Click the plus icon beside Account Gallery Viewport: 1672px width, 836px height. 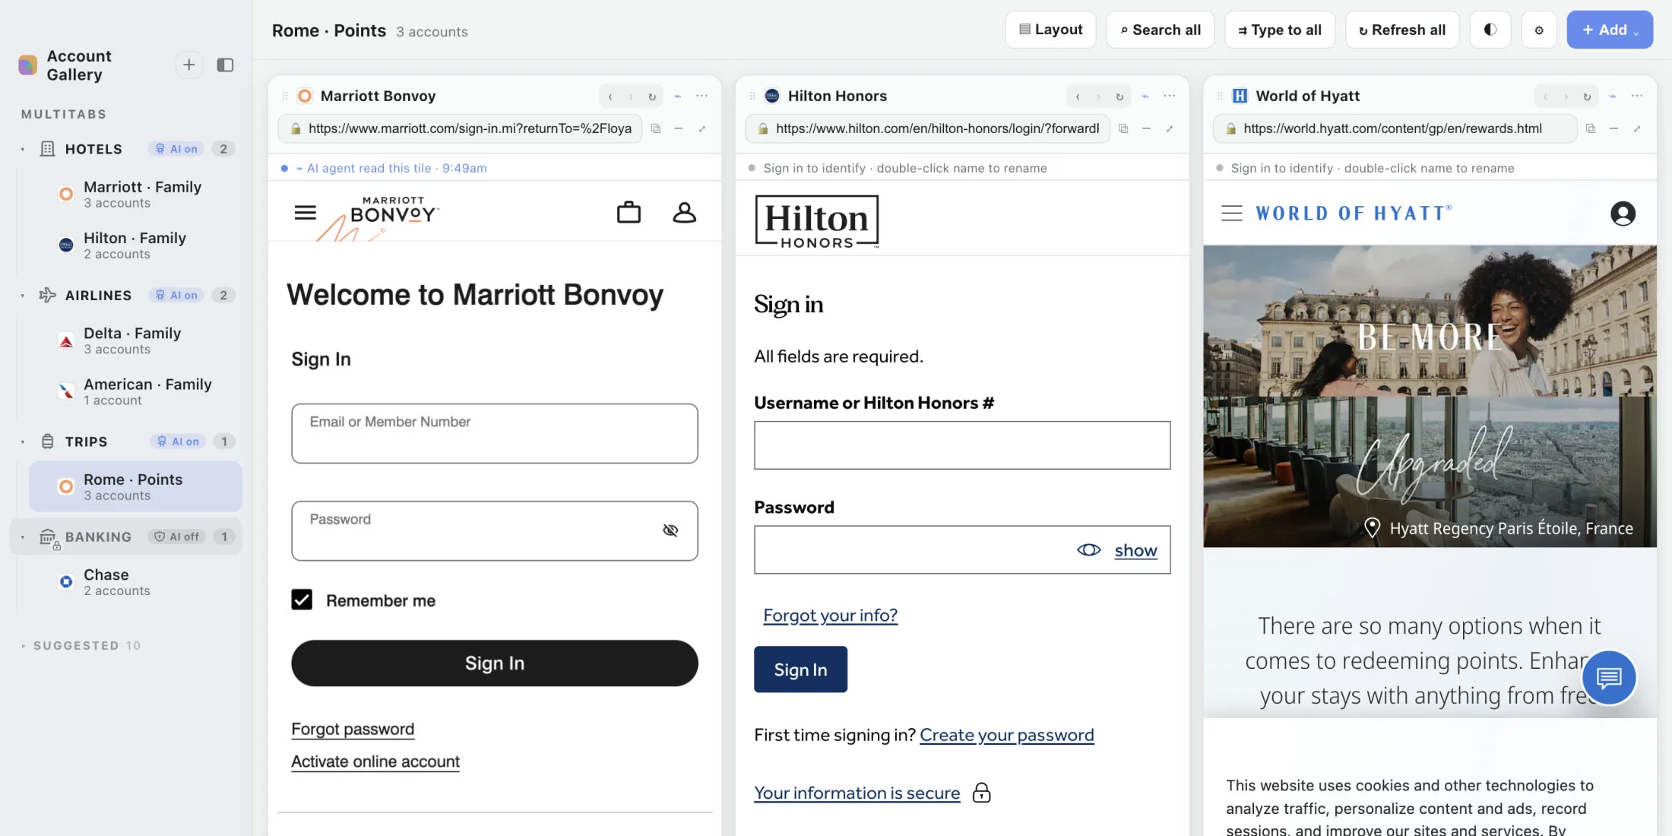click(x=188, y=65)
